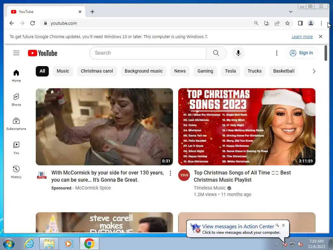Start voice search with microphone icon
Viewport: 333px width, 250px height.
click(x=238, y=53)
